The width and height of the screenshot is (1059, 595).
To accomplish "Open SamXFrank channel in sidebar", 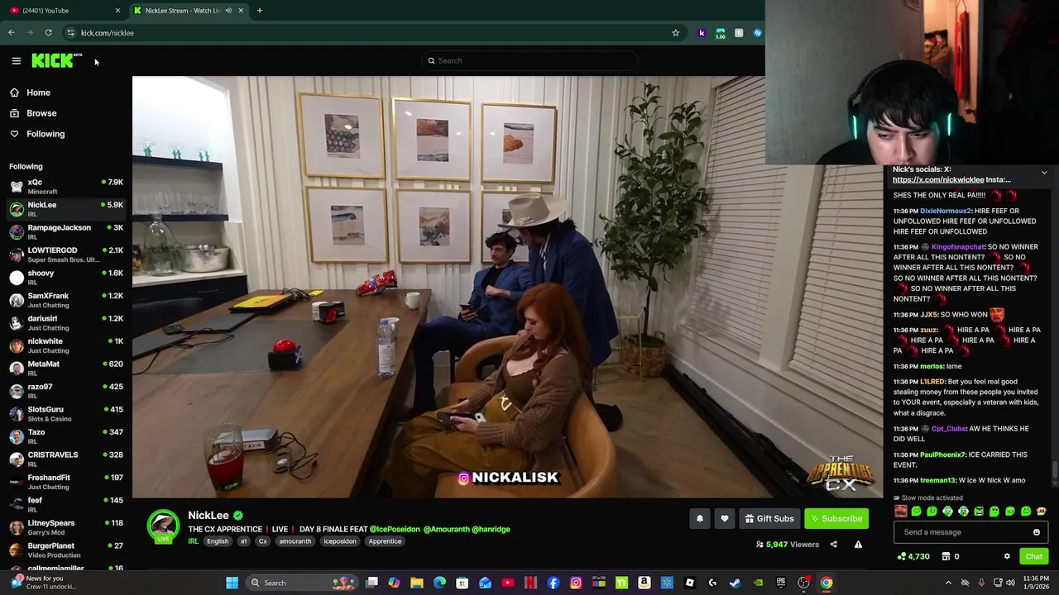I will point(66,300).
